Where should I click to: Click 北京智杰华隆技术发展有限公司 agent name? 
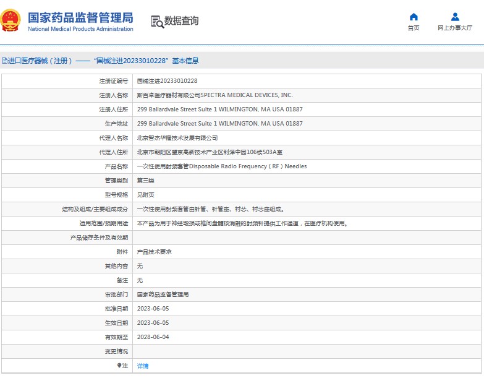tap(177, 138)
